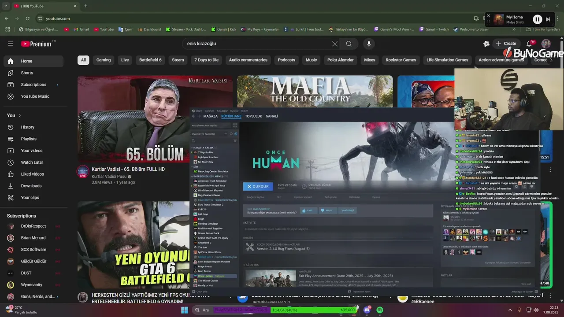
Task: Select the Podcasts filter chip
Action: point(286,60)
